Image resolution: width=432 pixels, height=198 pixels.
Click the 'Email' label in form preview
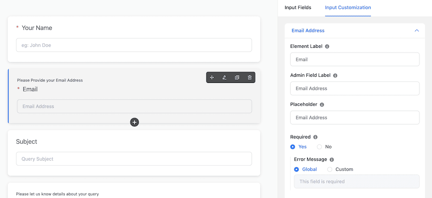tap(30, 89)
